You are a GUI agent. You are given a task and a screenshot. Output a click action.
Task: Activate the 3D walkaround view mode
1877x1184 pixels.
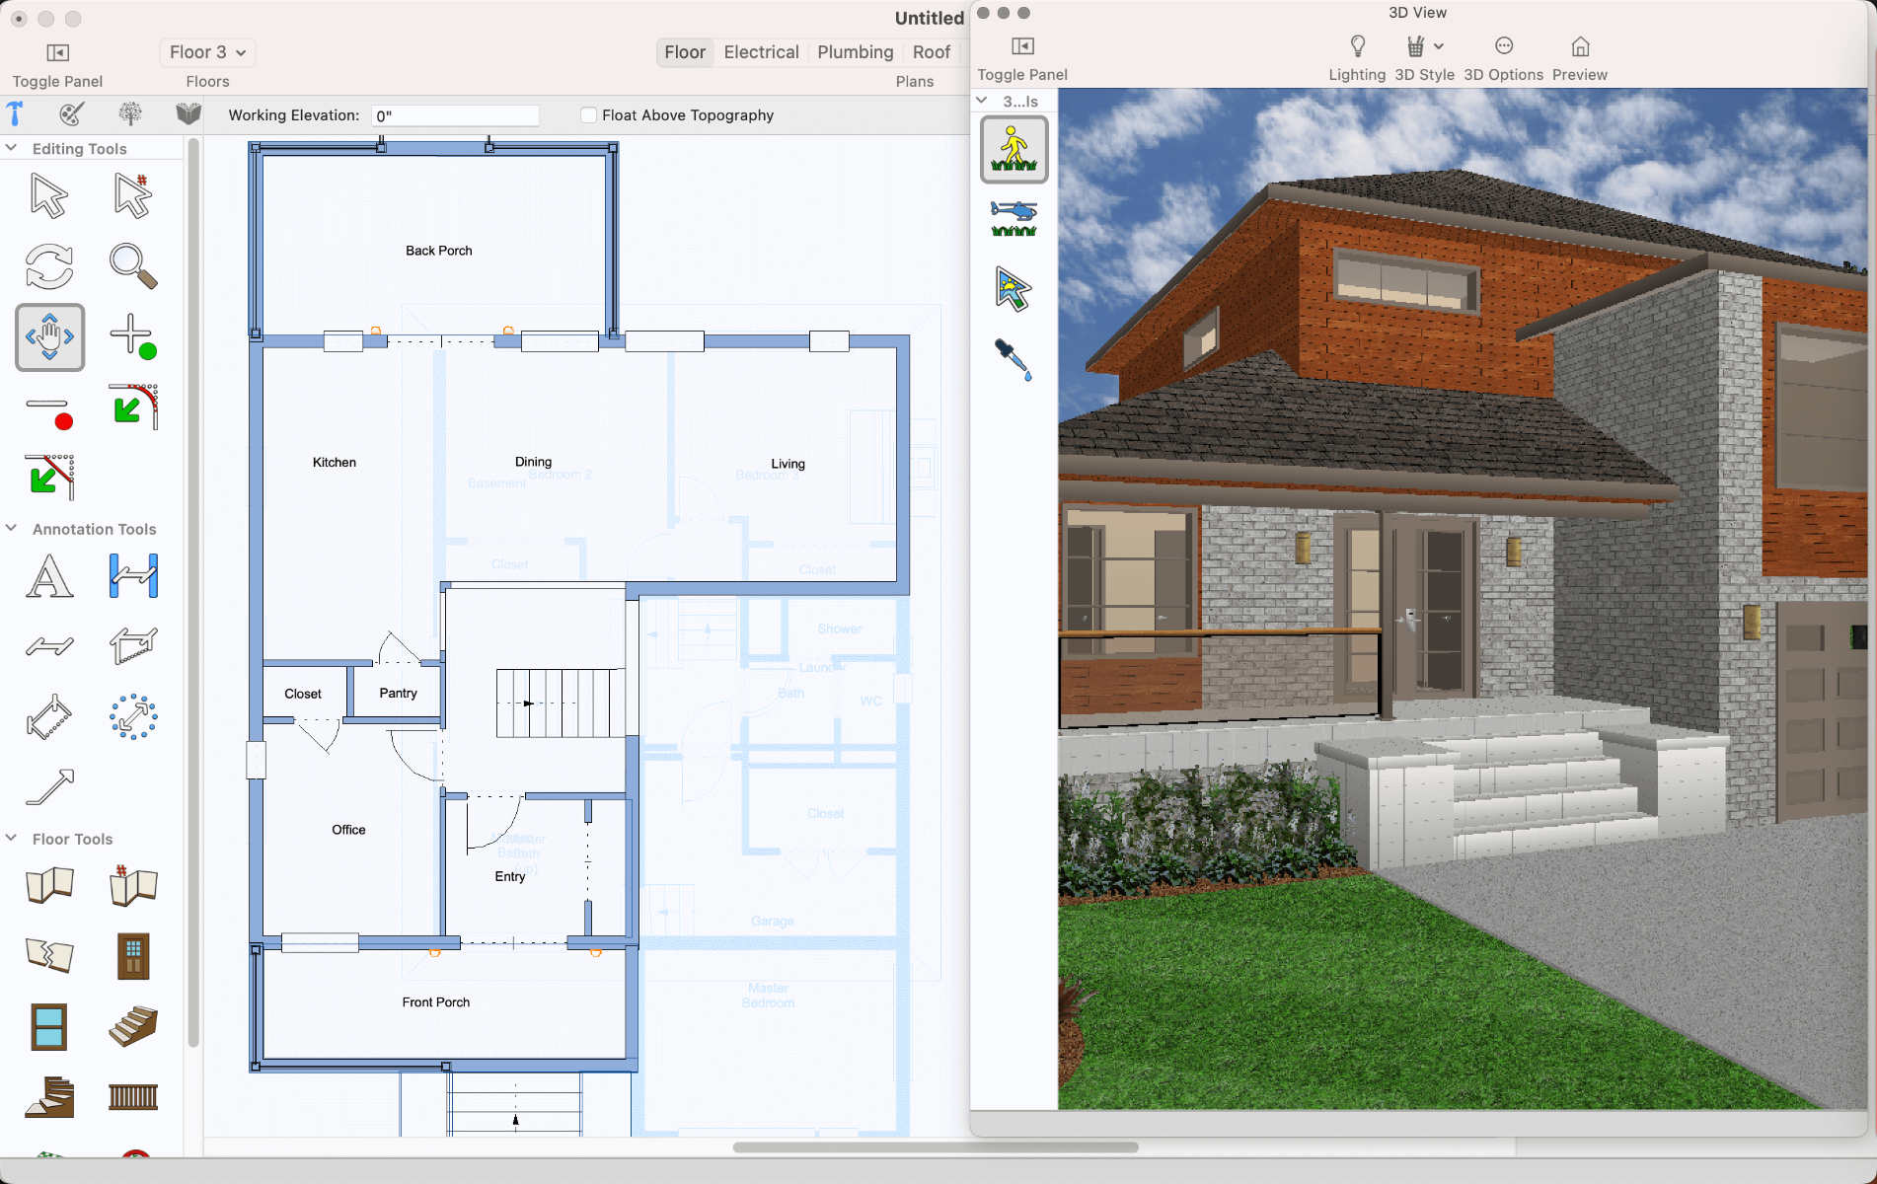(1014, 150)
